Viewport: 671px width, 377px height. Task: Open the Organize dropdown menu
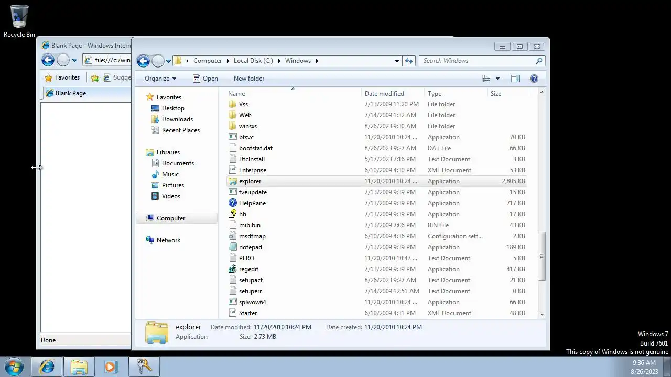coord(160,79)
